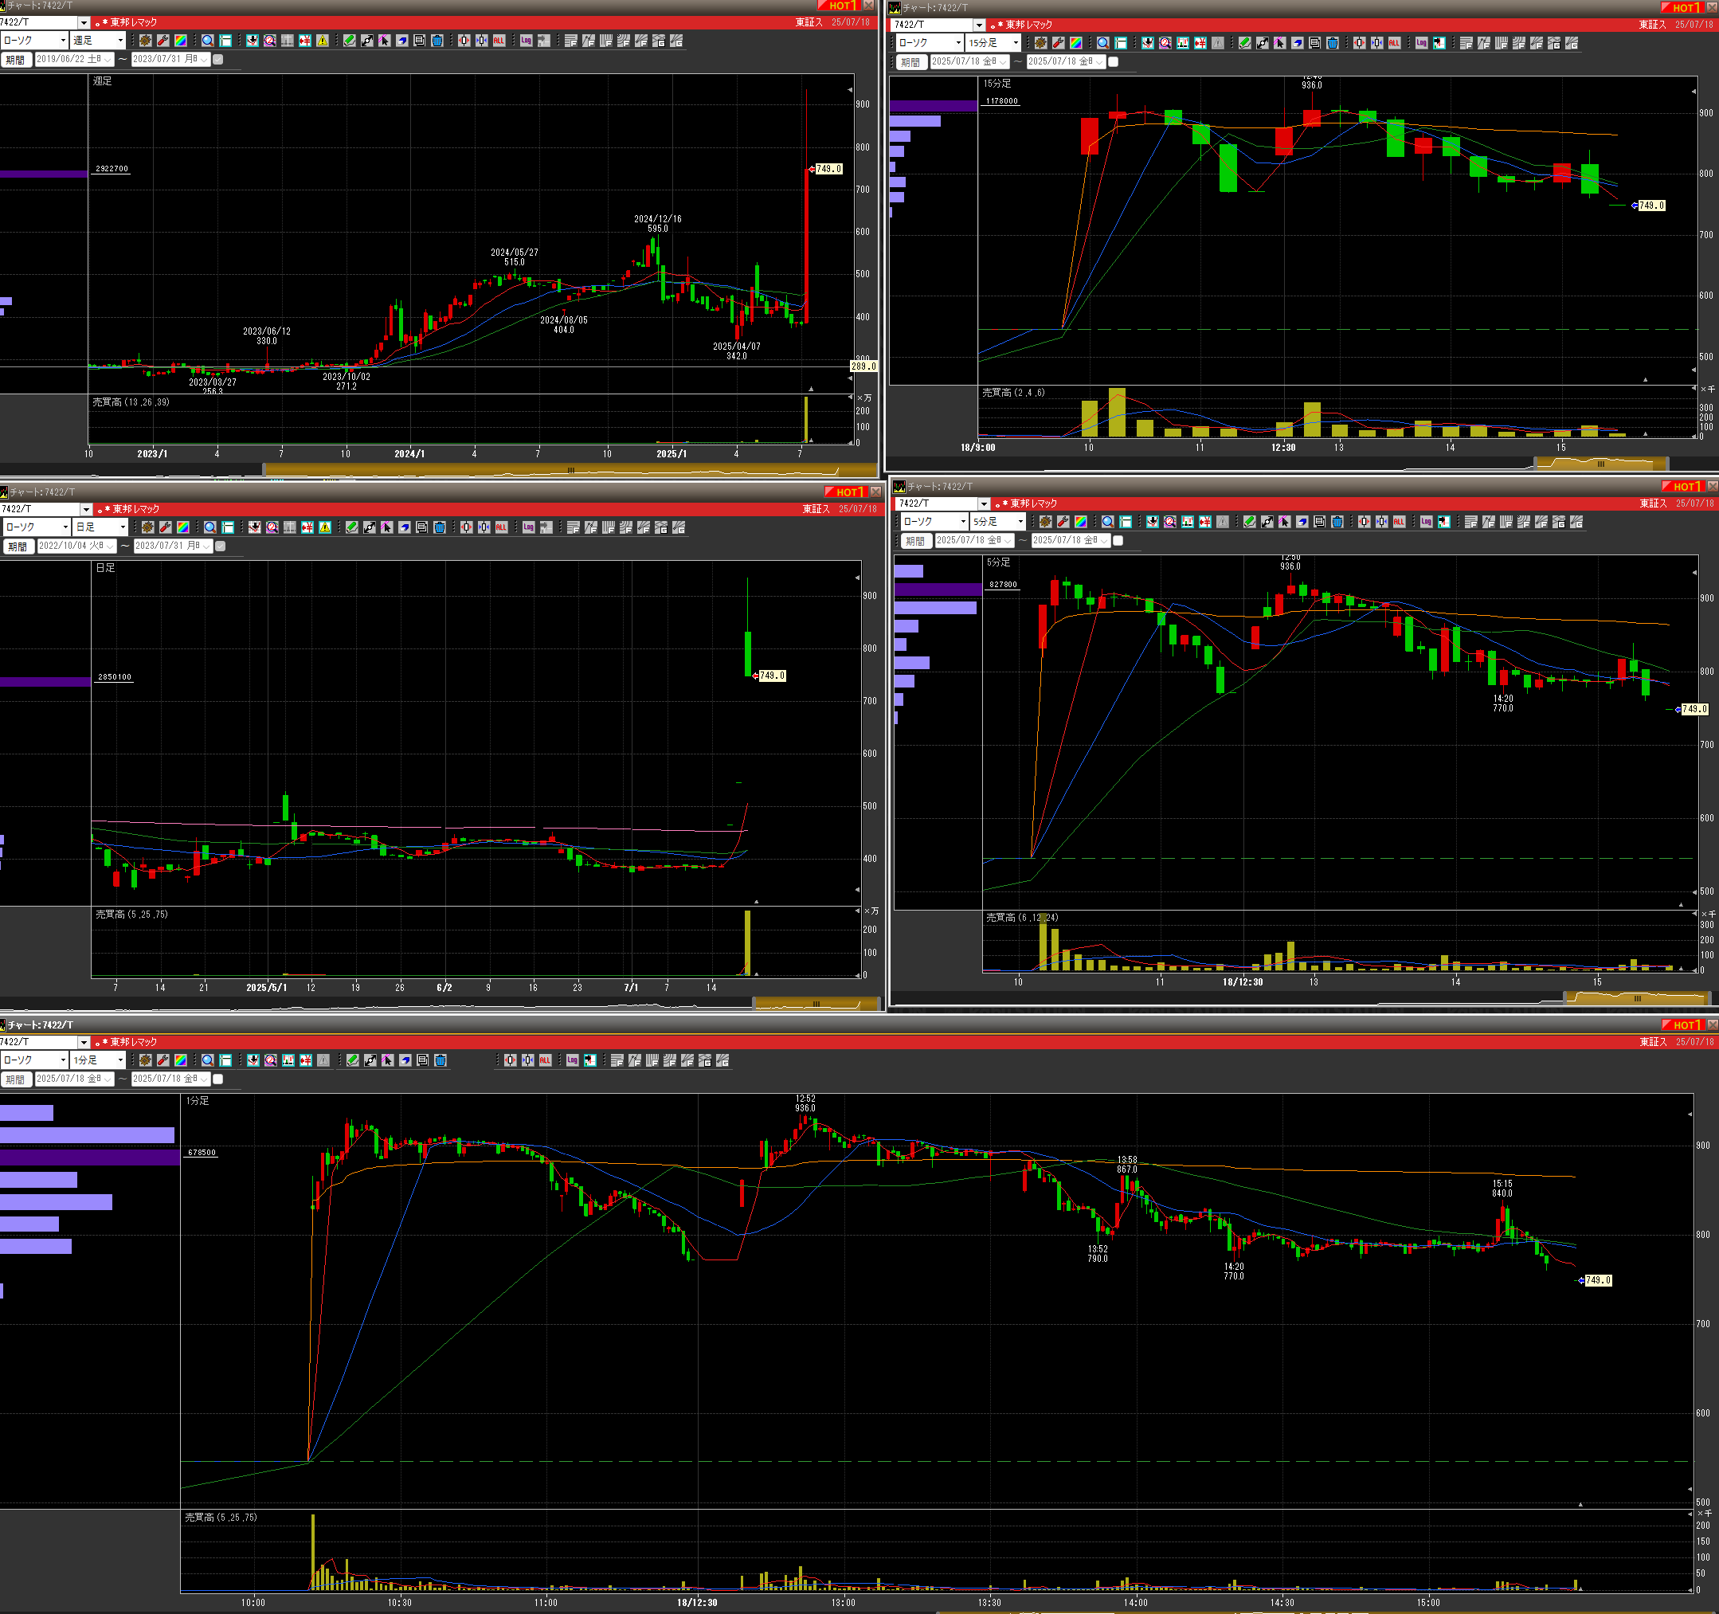Click the rainbow color icon in 1-minute chart toolbar

click(x=181, y=1060)
